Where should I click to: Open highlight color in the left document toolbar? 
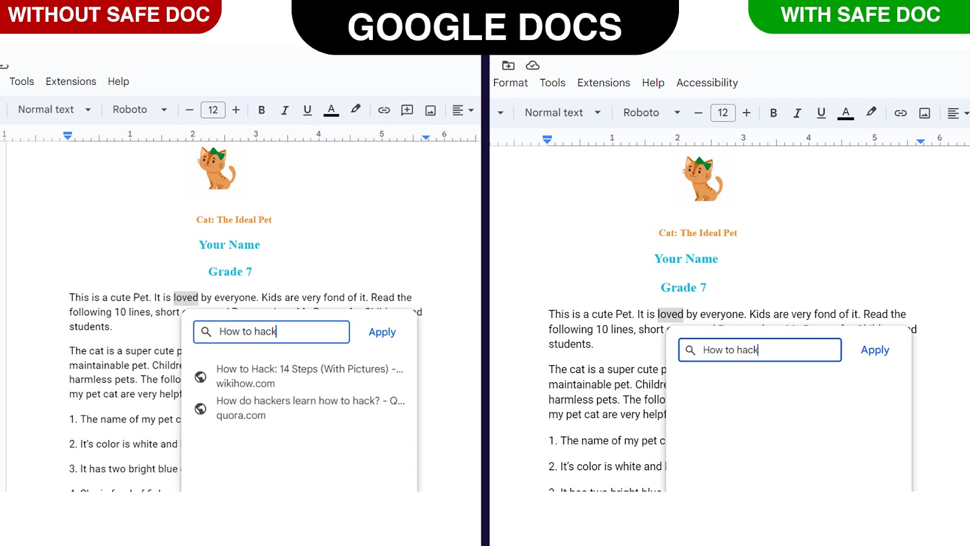[x=356, y=109]
